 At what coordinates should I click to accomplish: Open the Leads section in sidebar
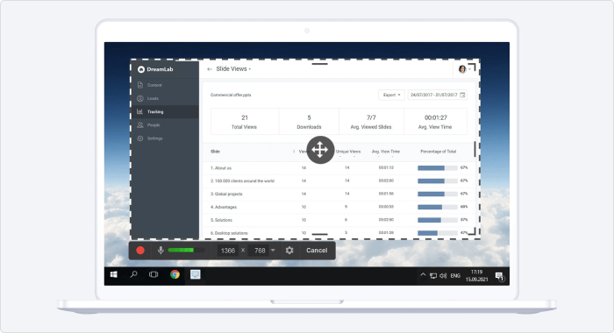(x=153, y=98)
